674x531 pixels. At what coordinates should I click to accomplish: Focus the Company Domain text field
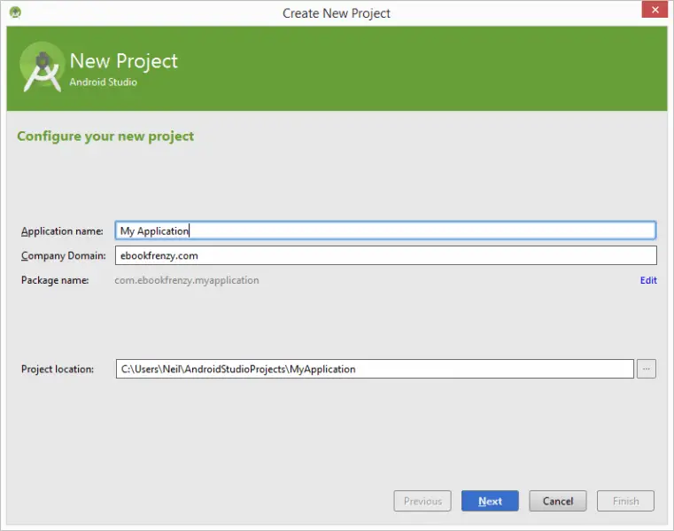[x=385, y=255]
